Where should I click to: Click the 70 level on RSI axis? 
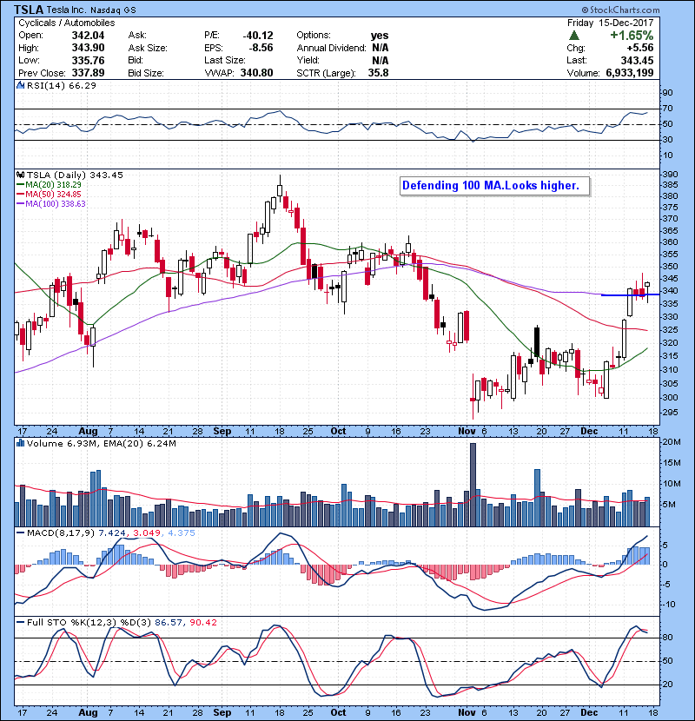pos(667,109)
